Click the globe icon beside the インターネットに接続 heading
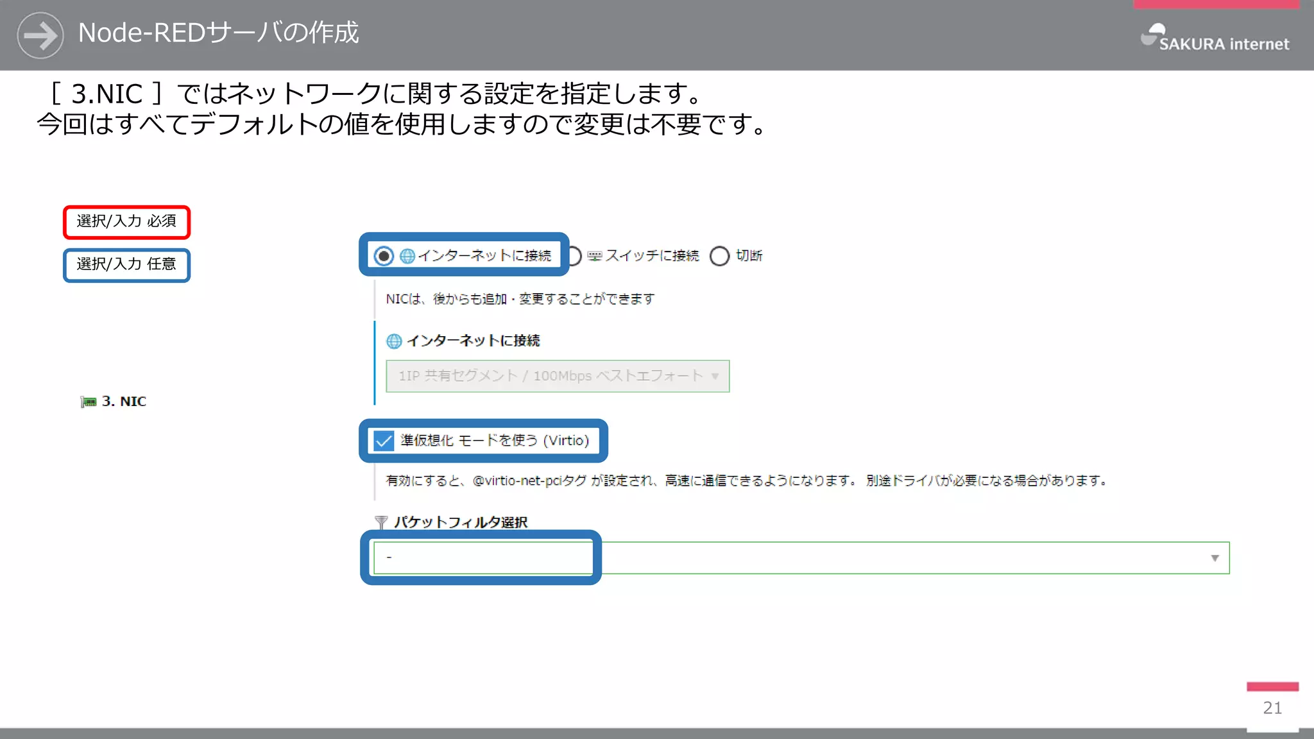The width and height of the screenshot is (1314, 739). tap(394, 341)
